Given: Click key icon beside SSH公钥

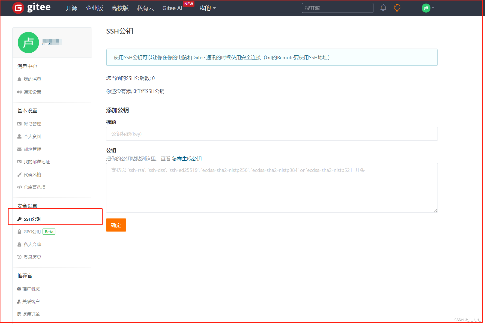Looking at the screenshot, I should (x=19, y=219).
